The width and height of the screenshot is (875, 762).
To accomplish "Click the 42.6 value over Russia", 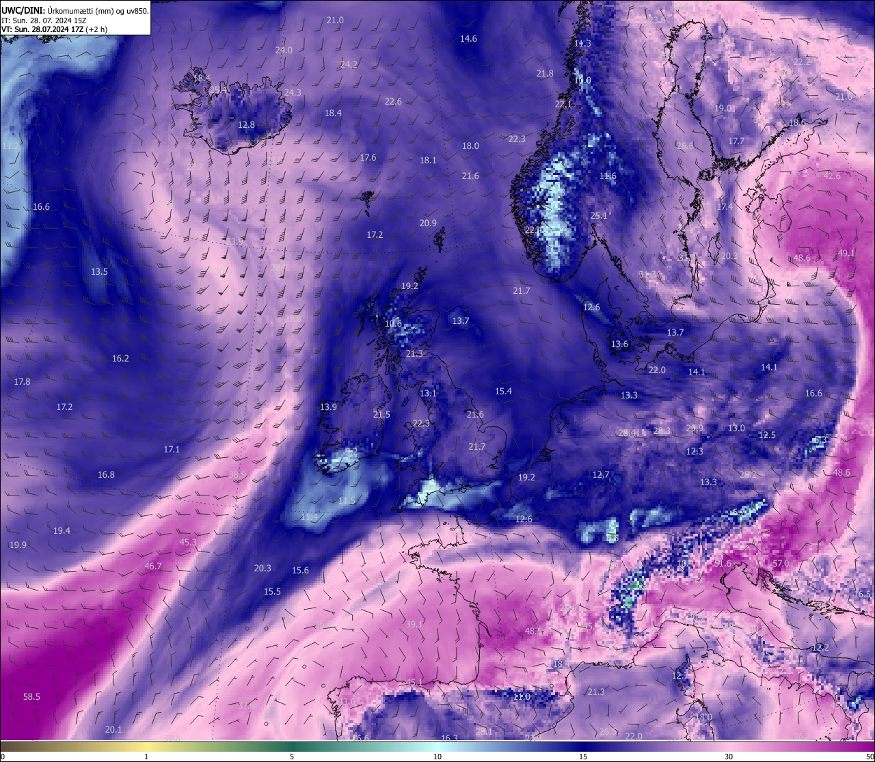I will [x=832, y=176].
